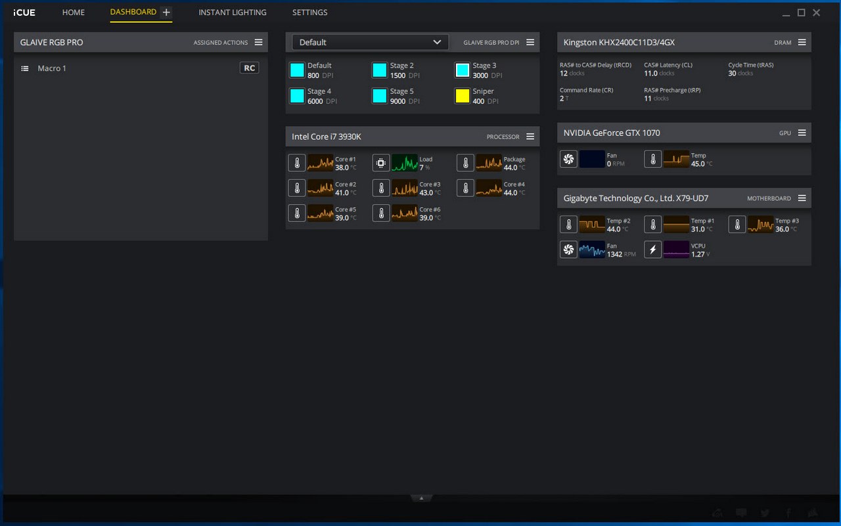The width and height of the screenshot is (841, 526).
Task: Click the VCPU 1.27 V reading
Action: coord(700,255)
